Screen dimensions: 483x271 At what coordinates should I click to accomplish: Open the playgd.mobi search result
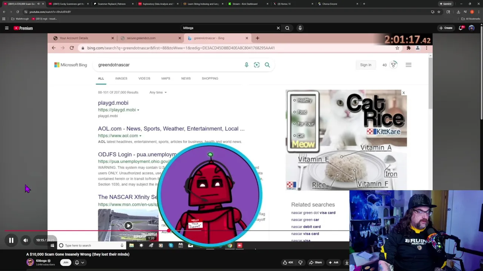(113, 103)
